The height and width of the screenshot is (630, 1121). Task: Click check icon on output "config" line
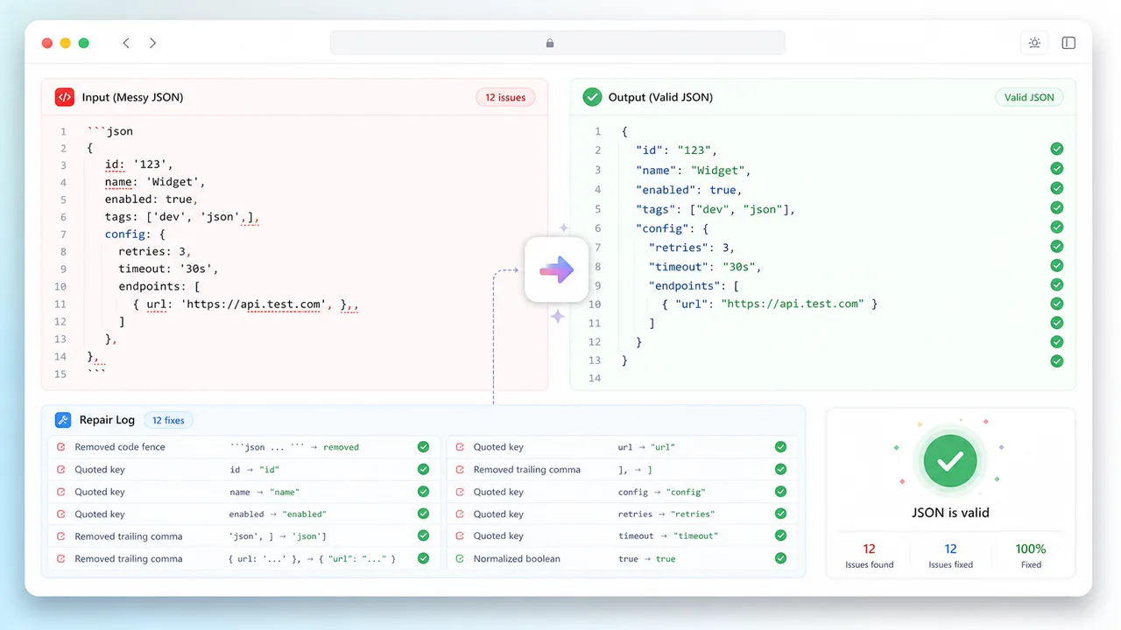[1057, 227]
